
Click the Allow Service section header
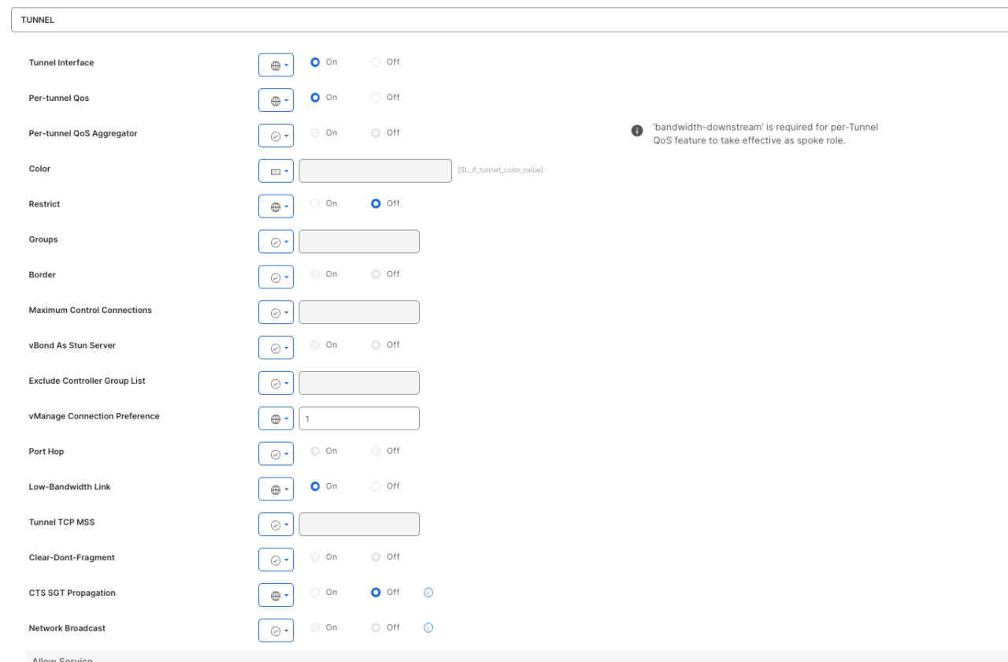pyautogui.click(x=63, y=659)
